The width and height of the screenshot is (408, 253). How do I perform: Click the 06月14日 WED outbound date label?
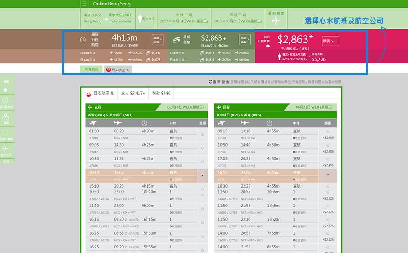(x=185, y=107)
